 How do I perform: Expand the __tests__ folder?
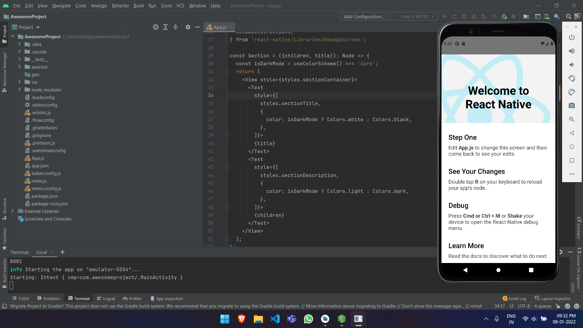point(19,59)
